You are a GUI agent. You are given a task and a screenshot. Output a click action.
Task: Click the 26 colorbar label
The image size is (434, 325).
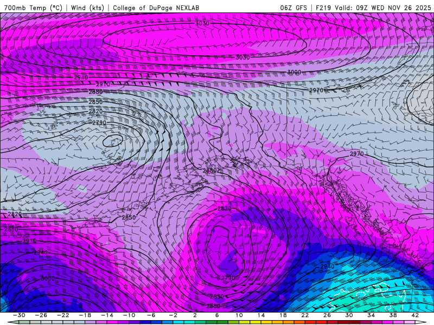327,315
